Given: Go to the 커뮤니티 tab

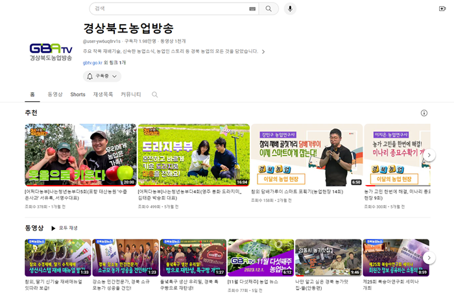Looking at the screenshot, I should [x=130, y=95].
